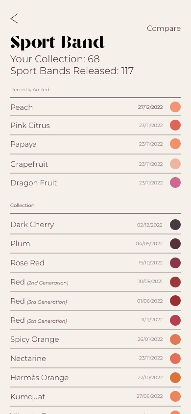Tap the Hermès Orange color circle
This screenshot has height=414, width=191.
[175, 378]
